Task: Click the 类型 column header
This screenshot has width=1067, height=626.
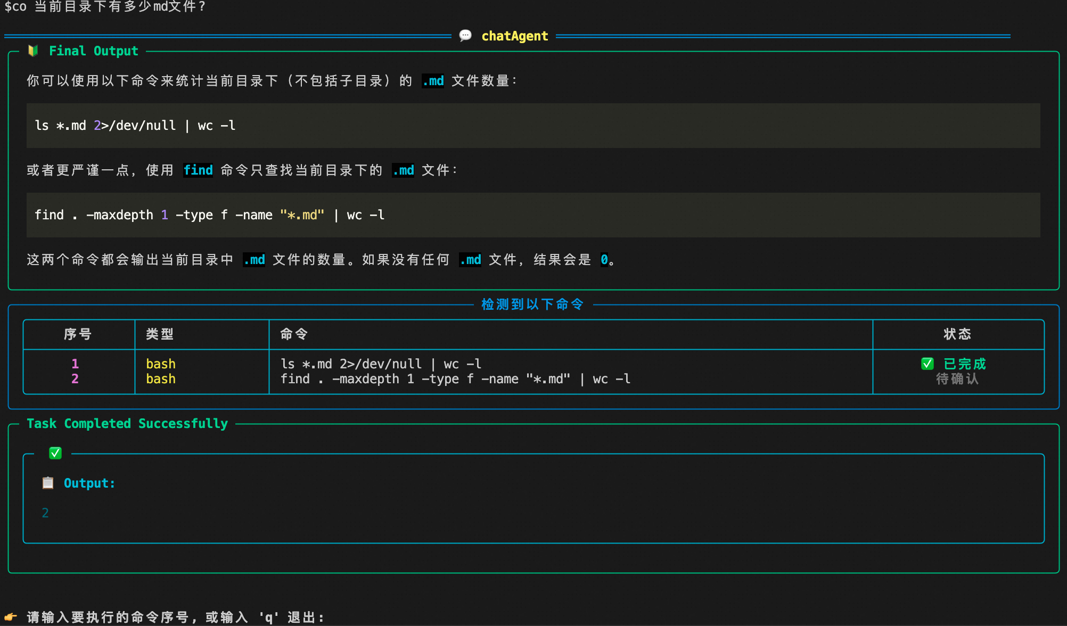Action: (x=160, y=334)
